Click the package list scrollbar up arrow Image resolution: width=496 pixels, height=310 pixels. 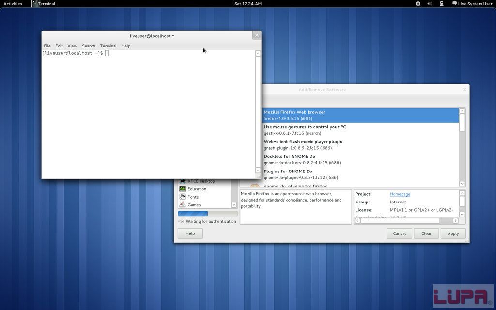point(462,111)
